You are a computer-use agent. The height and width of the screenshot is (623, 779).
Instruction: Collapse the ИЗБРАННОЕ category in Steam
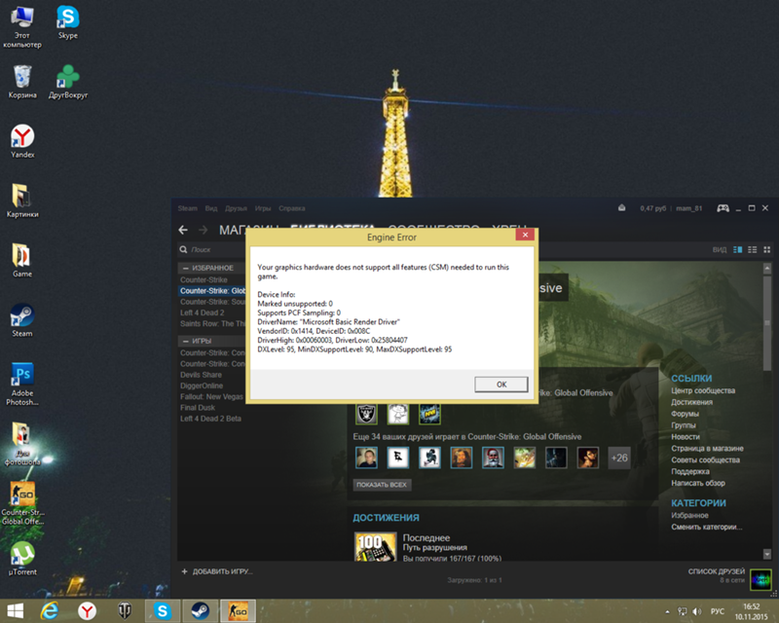pos(186,268)
